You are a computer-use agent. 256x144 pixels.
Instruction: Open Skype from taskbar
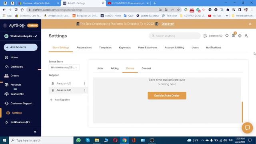coord(88,140)
